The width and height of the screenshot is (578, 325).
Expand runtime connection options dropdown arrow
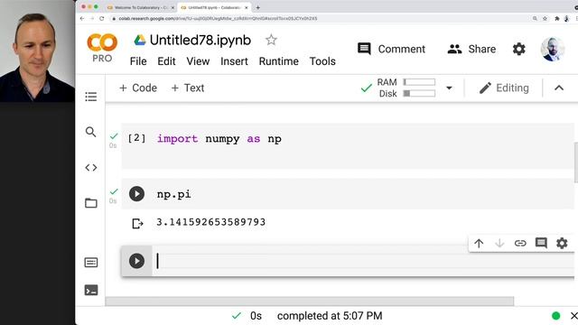tap(449, 88)
